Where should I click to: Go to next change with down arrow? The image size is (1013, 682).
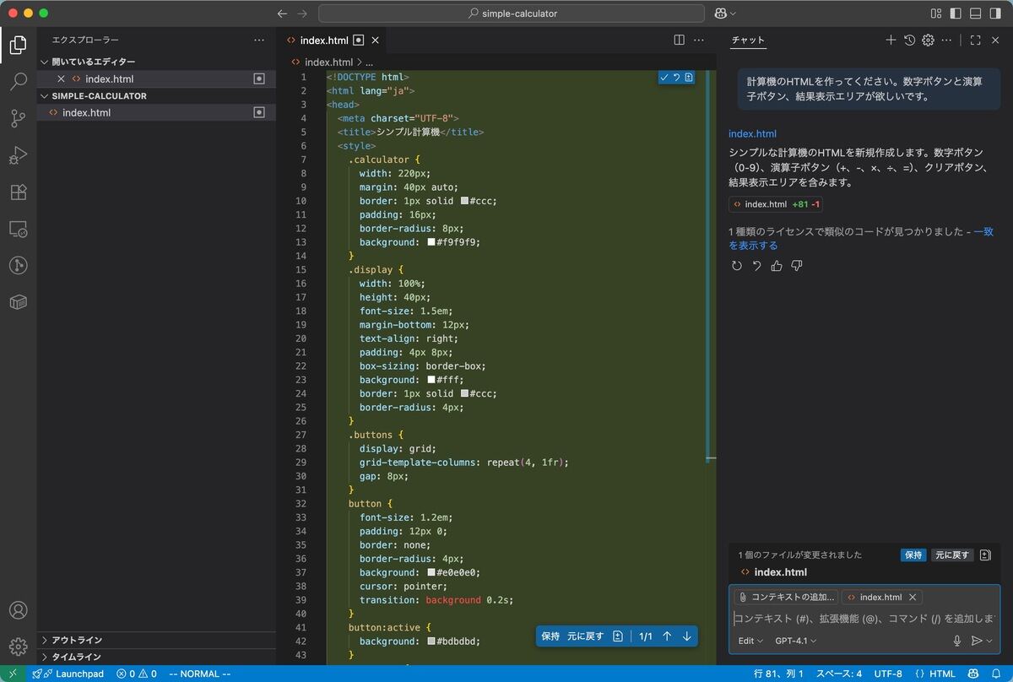[687, 636]
